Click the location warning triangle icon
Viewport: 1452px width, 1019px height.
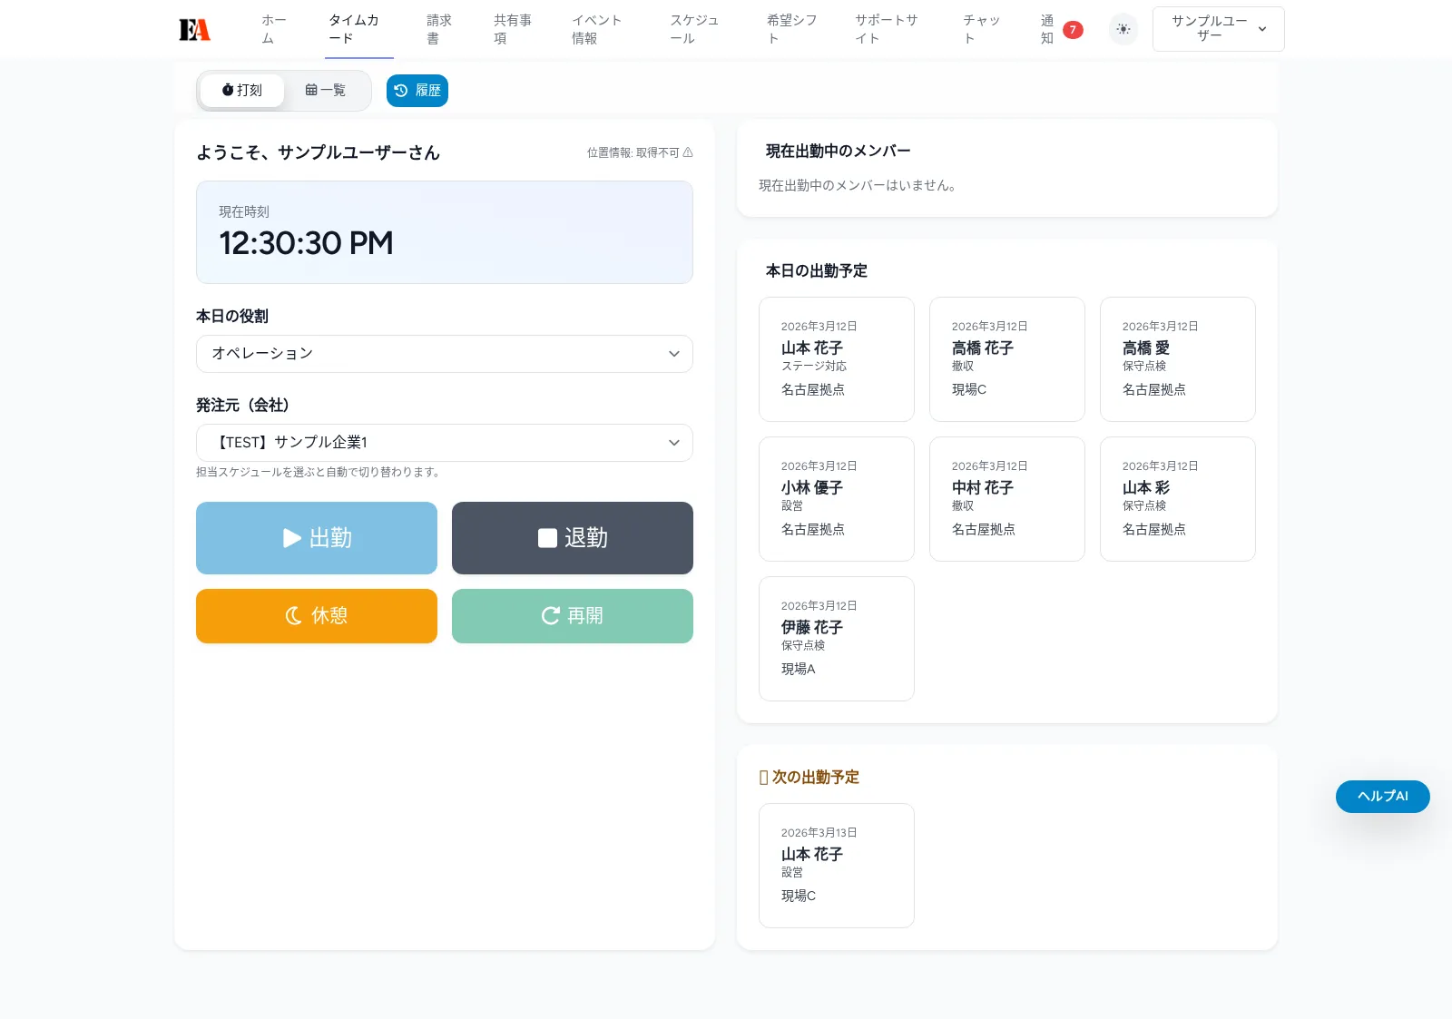[x=688, y=152]
